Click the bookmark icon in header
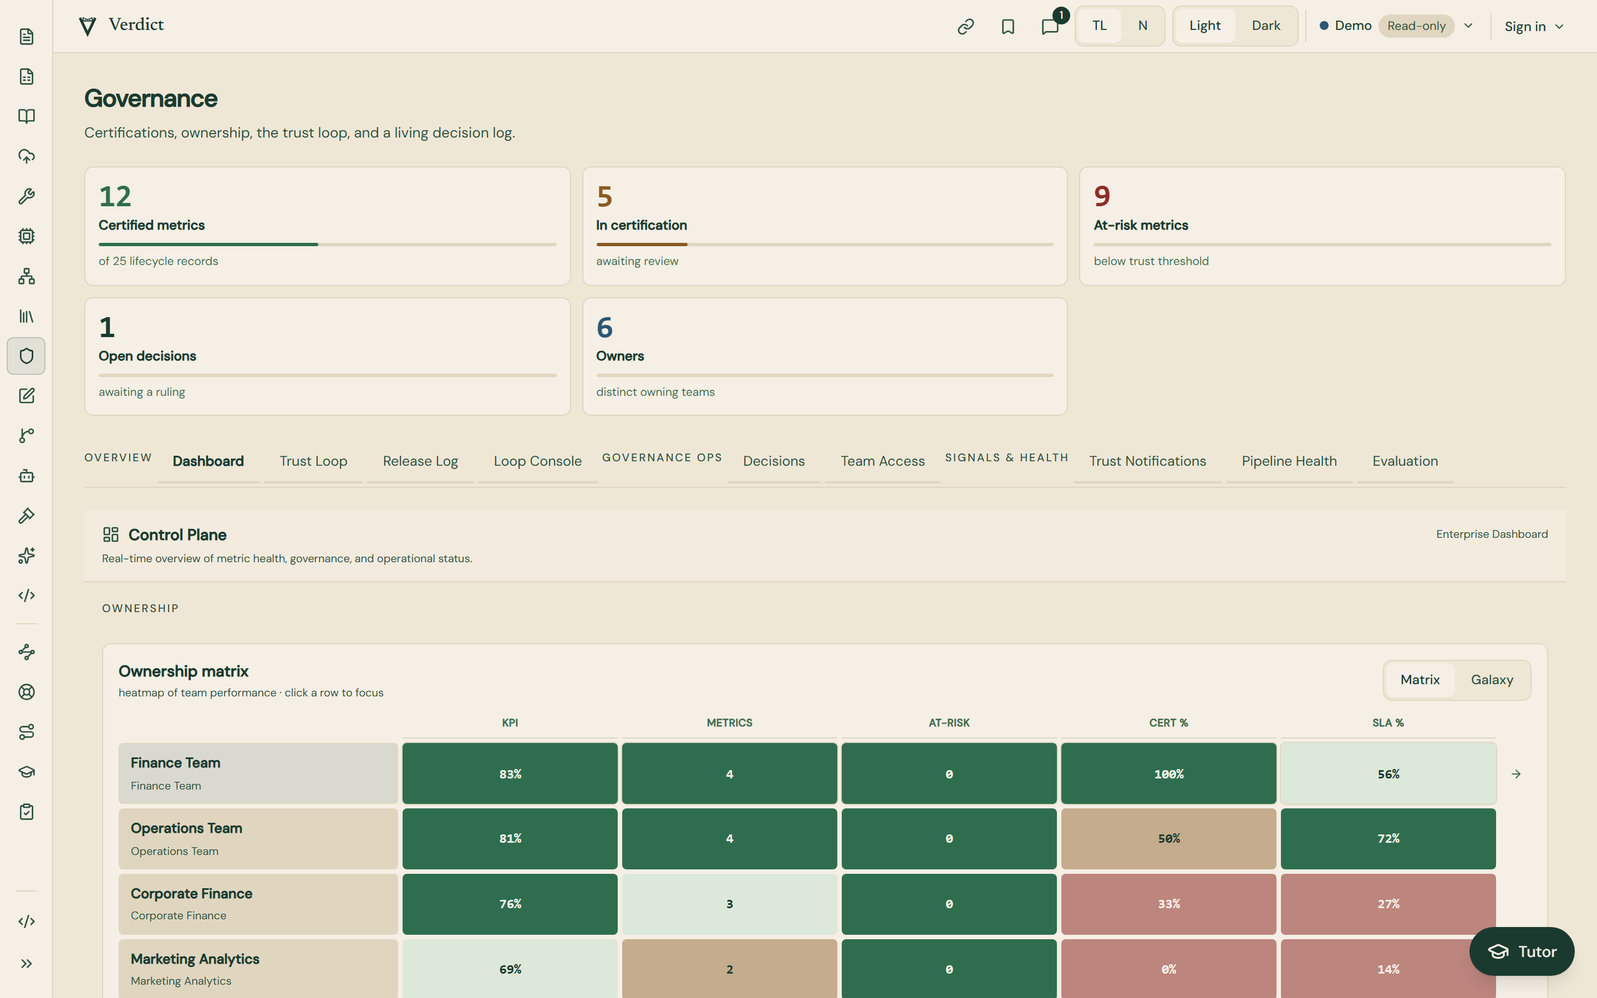This screenshot has width=1597, height=998. tap(1008, 27)
